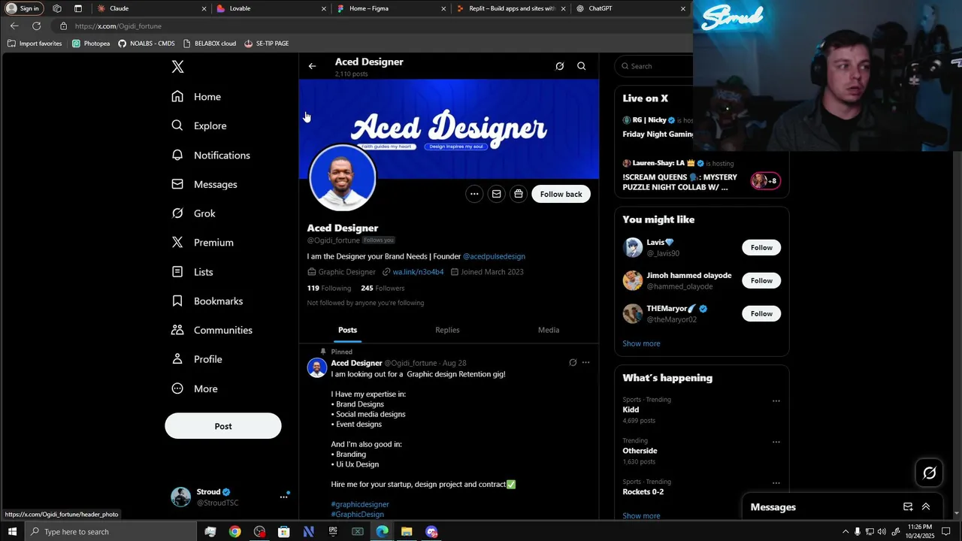Open options for Kidd trending topic

776,400
